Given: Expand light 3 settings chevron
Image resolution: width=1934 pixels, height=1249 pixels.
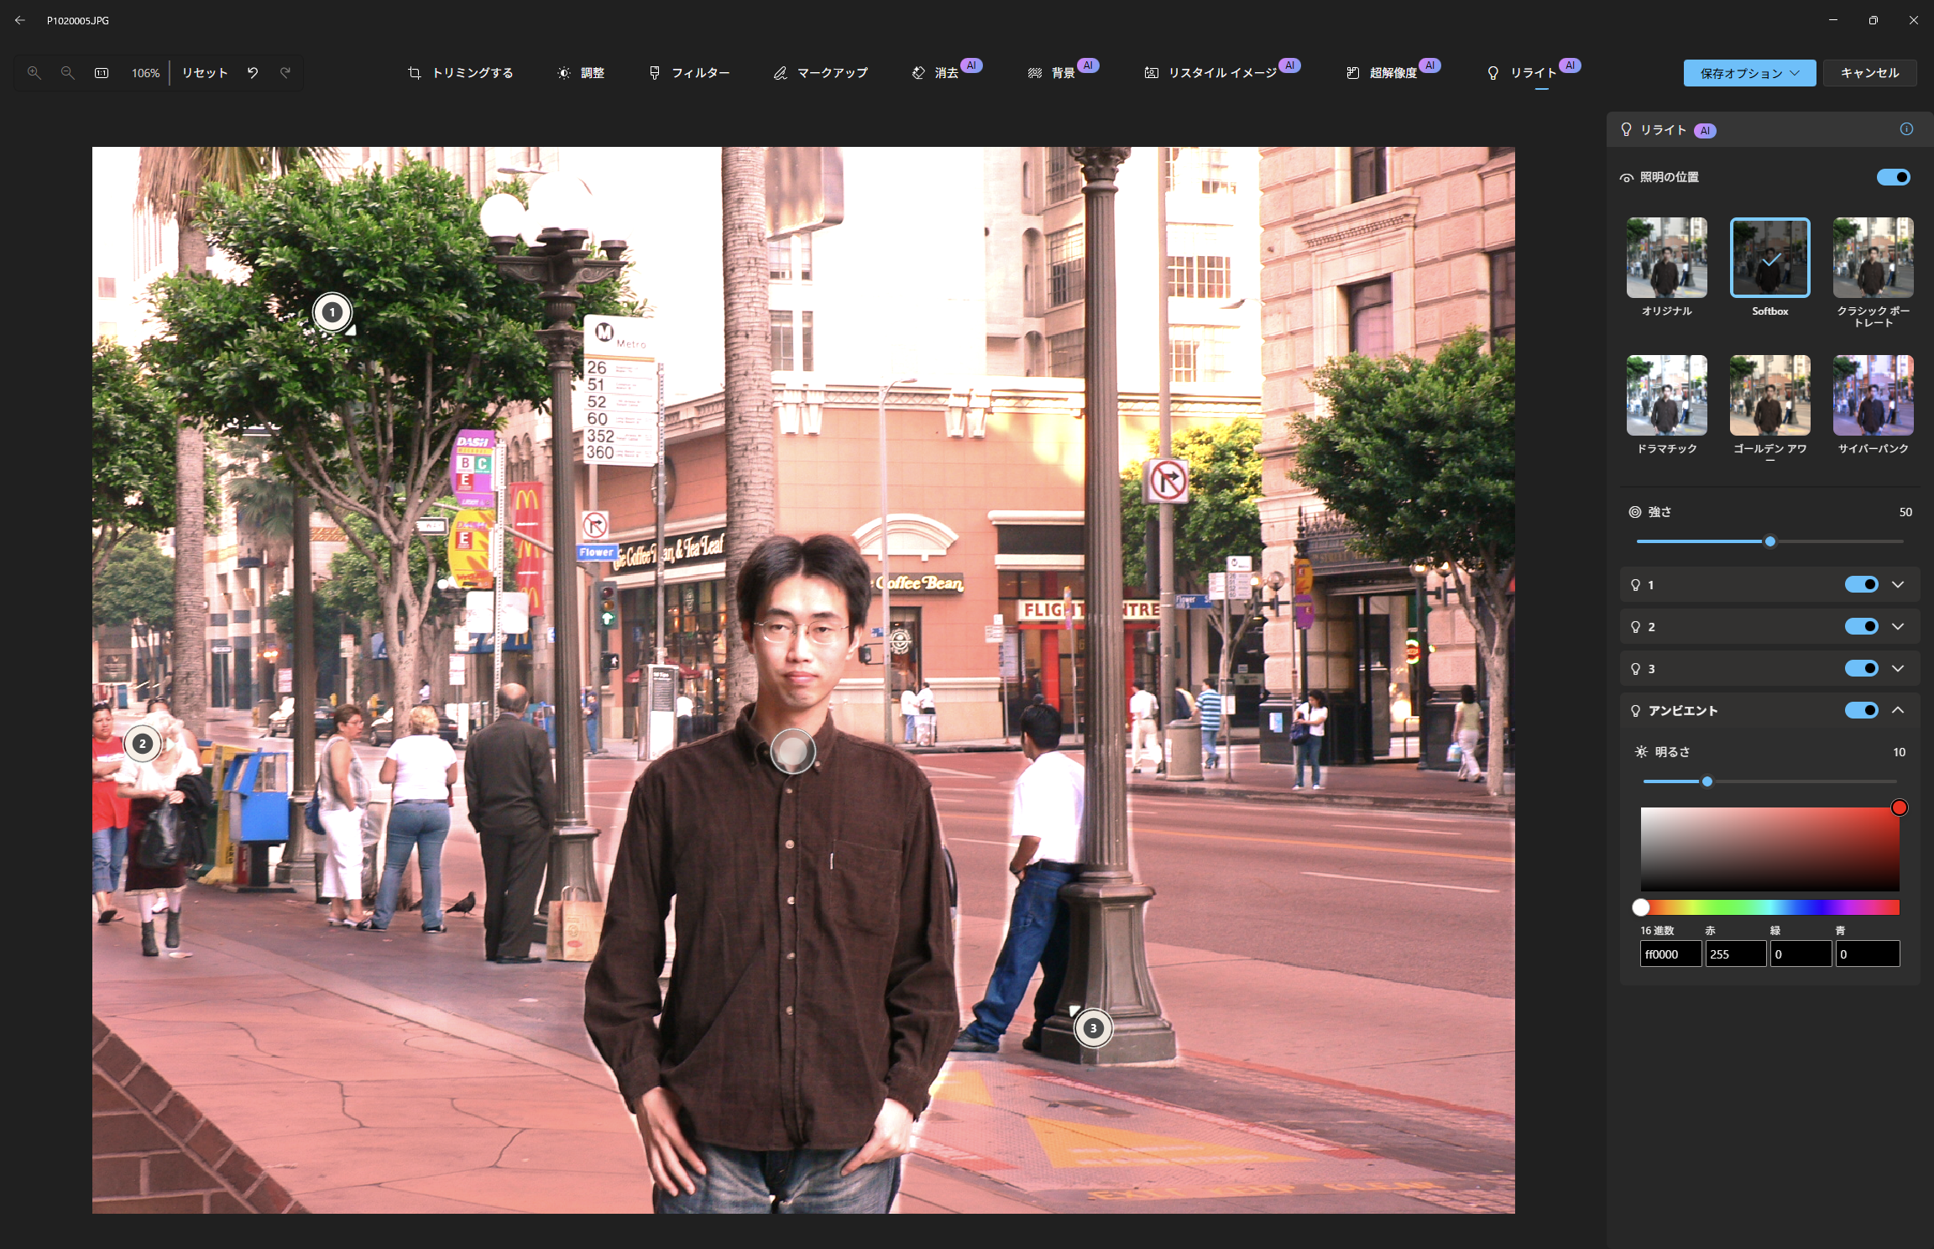Looking at the screenshot, I should 1898,668.
